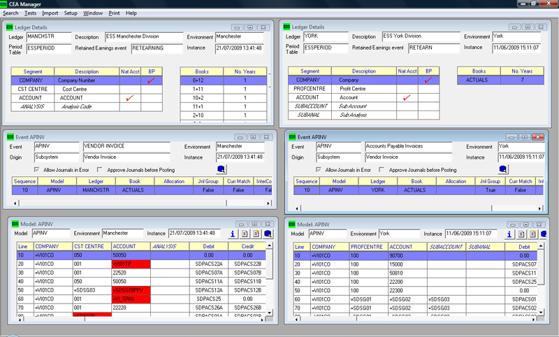Click down scroll arrow in Manchester model grid
559x337 pixels.
[270, 313]
